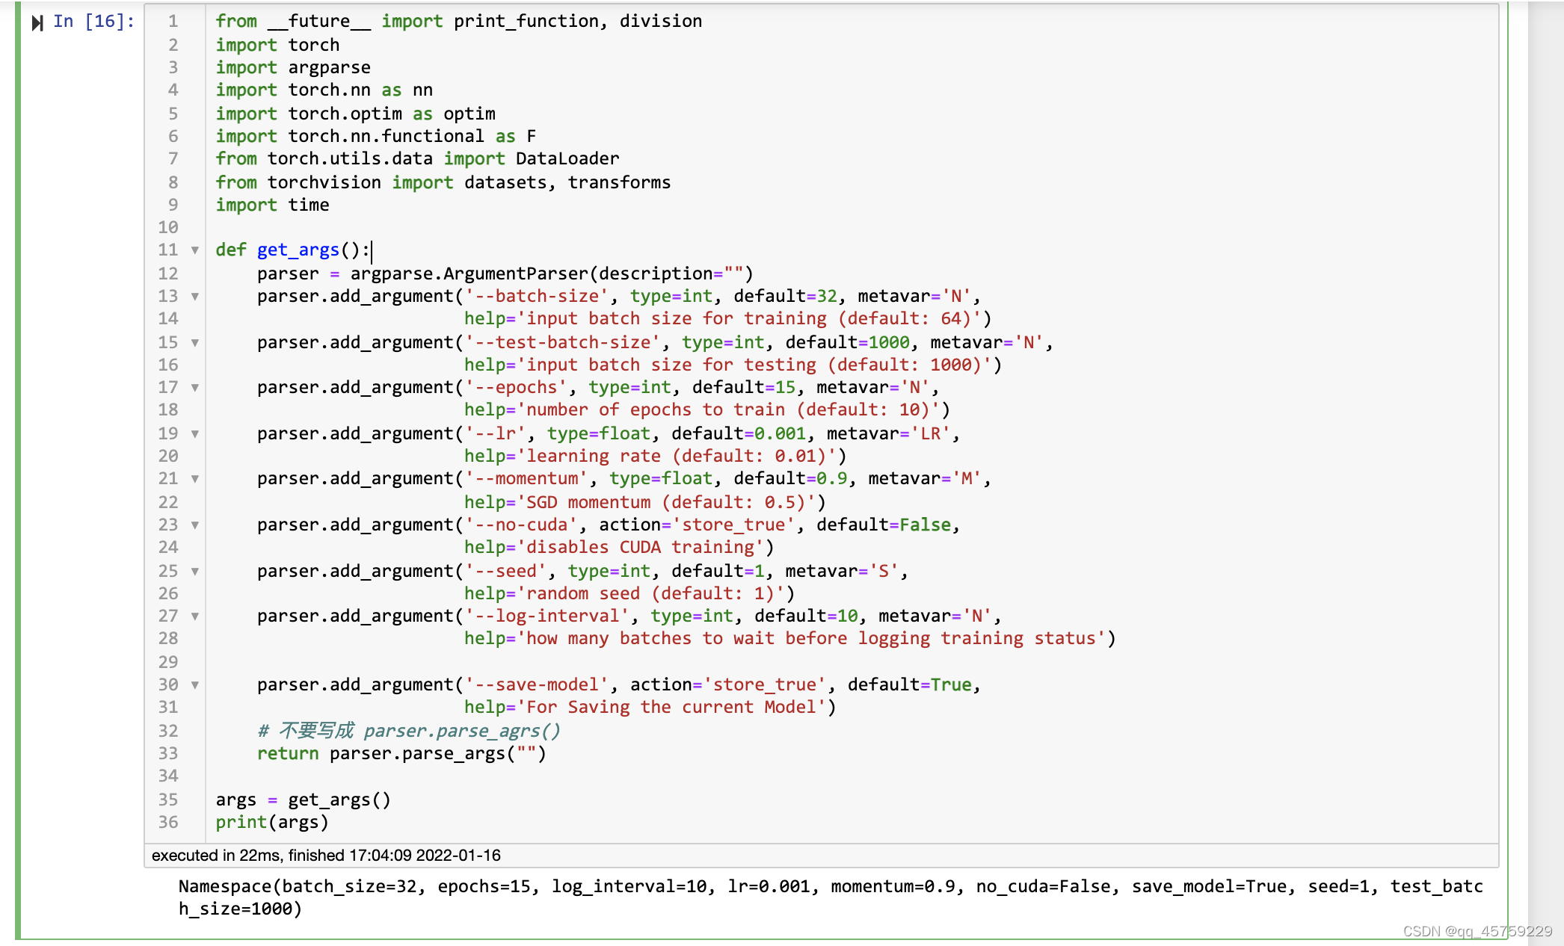Collapse the --test-batch-size code fold

click(195, 342)
